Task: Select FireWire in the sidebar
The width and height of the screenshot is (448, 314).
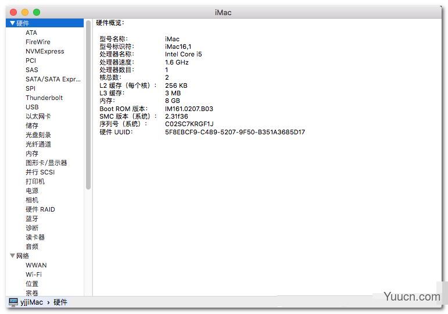Action: pyautogui.click(x=38, y=42)
